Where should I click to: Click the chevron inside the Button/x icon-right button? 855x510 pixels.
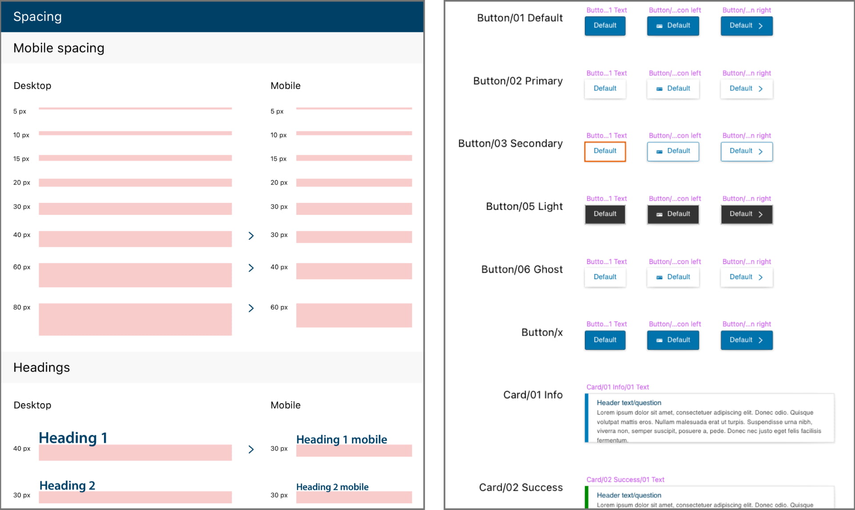tap(761, 340)
